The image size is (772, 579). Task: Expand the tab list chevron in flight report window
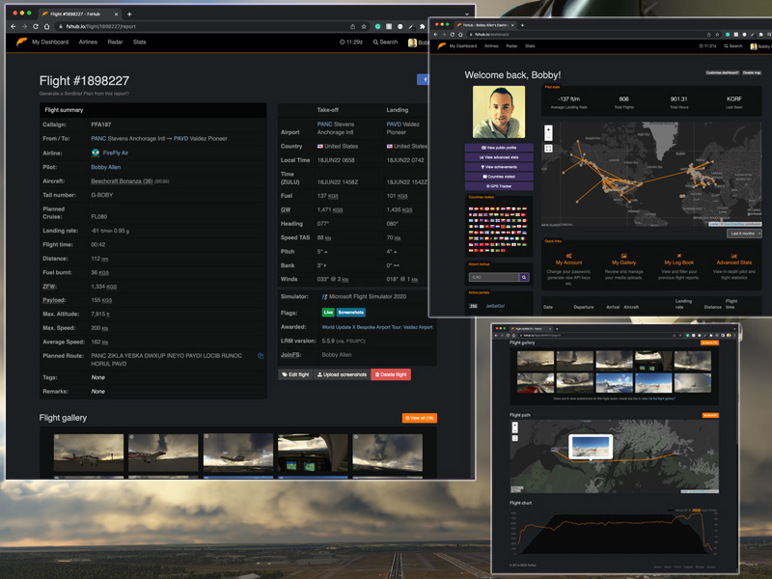467,14
